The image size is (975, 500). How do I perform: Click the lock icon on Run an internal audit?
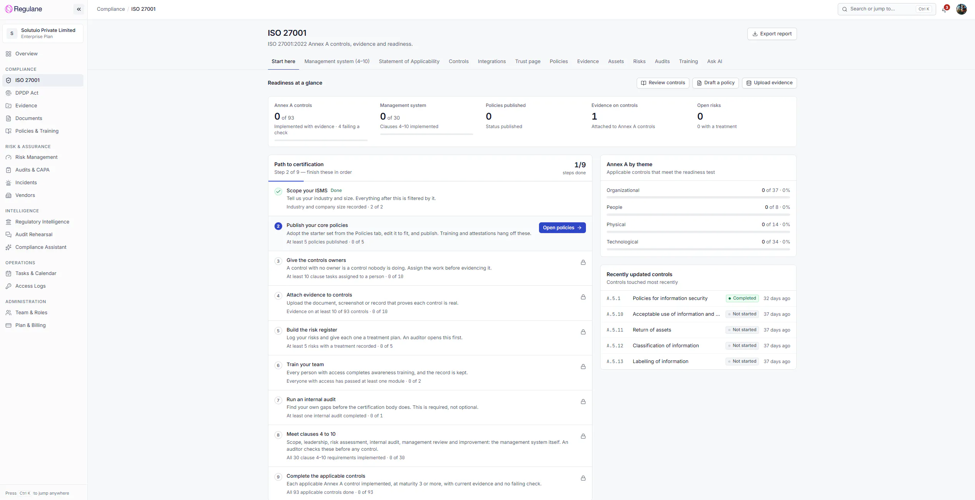(x=583, y=402)
